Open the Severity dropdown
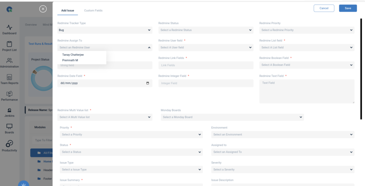 283,170
